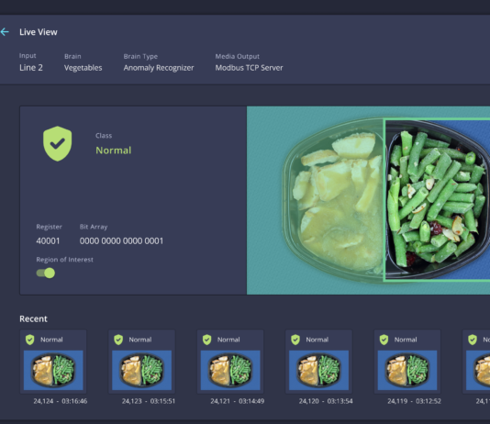The width and height of the screenshot is (490, 424).
Task: Click the 'Normal' label on card 24,123
Action: click(x=140, y=340)
